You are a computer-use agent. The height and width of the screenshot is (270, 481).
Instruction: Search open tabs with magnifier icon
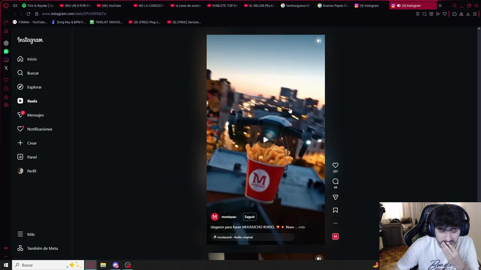tap(454, 6)
